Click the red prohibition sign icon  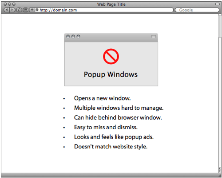[111, 56]
